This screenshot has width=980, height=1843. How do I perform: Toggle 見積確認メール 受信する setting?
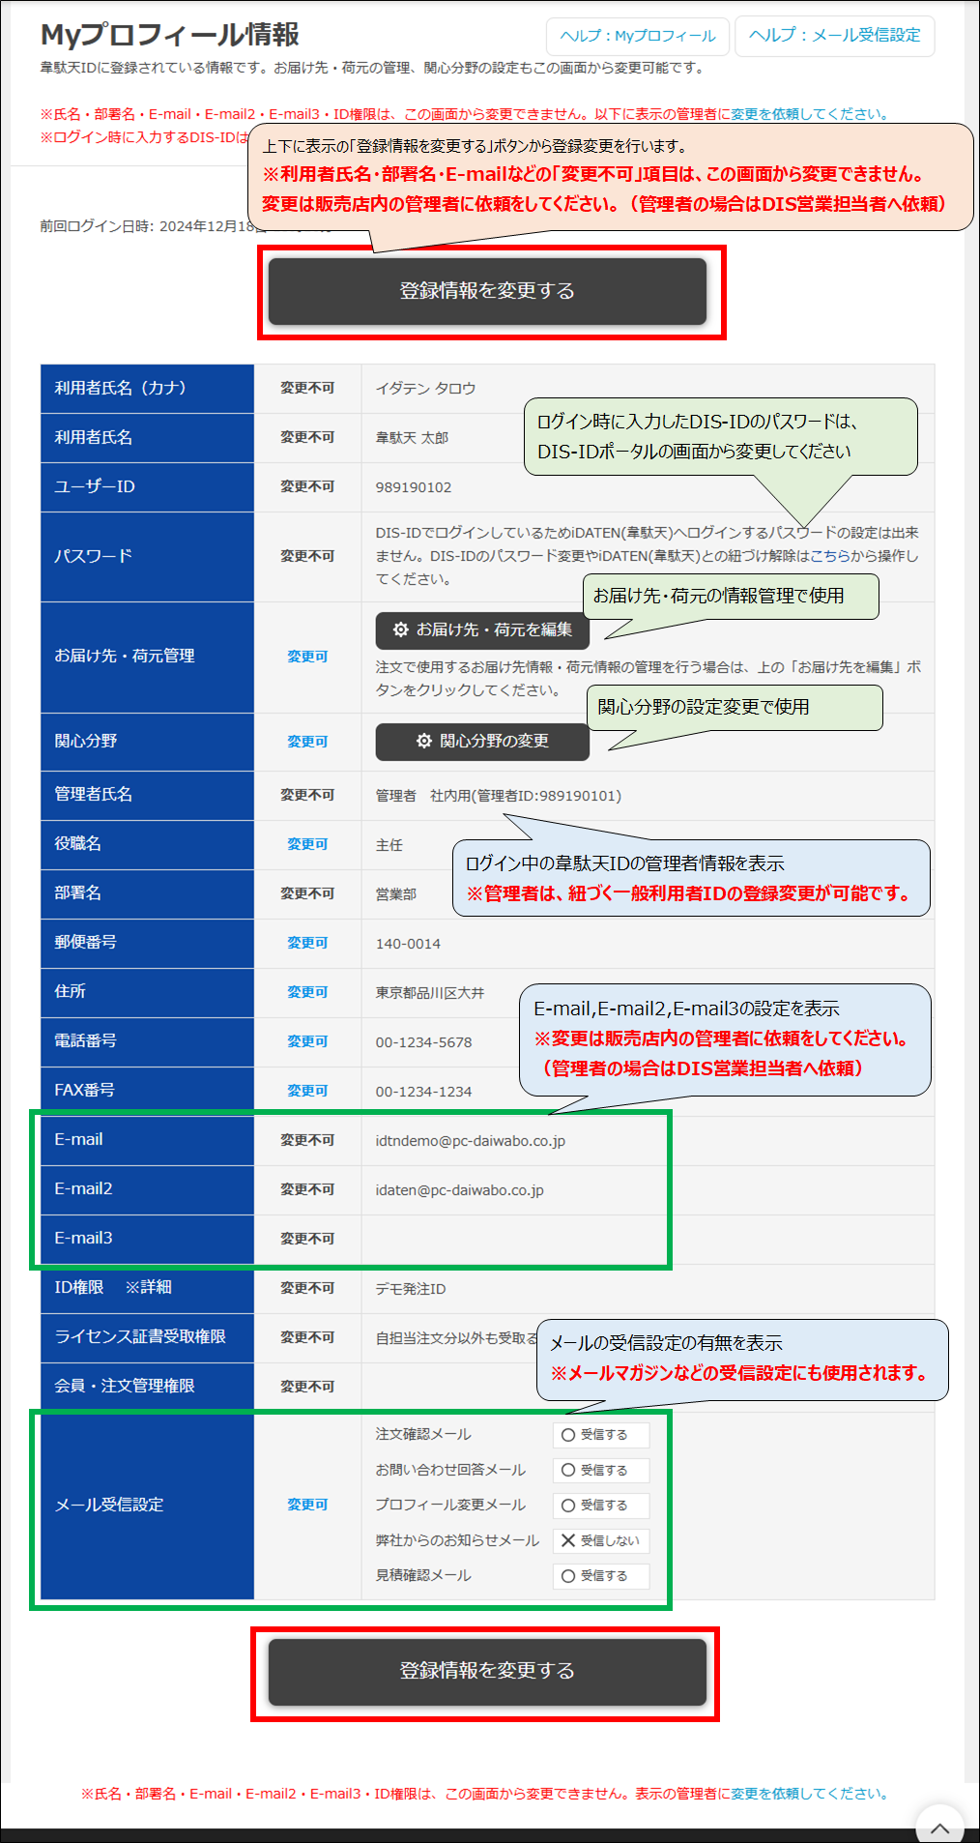[601, 1576]
